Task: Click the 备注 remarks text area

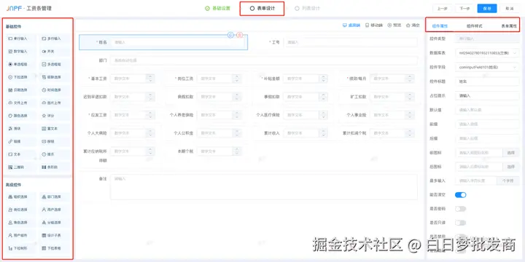Action: point(263,187)
